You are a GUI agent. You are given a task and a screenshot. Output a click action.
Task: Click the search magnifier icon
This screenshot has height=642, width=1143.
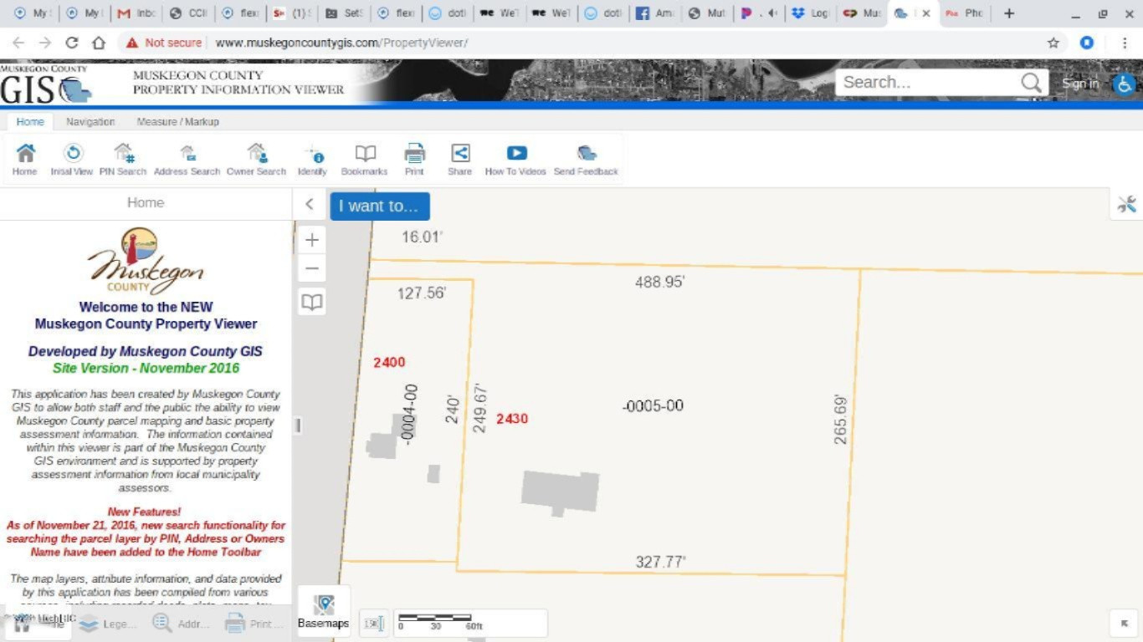click(1031, 82)
